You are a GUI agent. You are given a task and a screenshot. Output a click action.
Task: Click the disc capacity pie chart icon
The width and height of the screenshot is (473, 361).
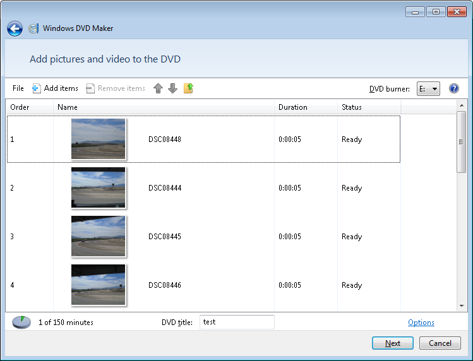coord(21,322)
